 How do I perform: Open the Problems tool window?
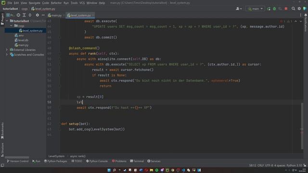pyautogui.click(x=119, y=161)
